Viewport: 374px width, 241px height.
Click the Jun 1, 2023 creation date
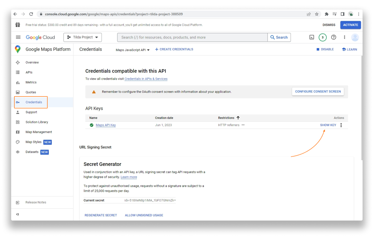[x=163, y=125]
